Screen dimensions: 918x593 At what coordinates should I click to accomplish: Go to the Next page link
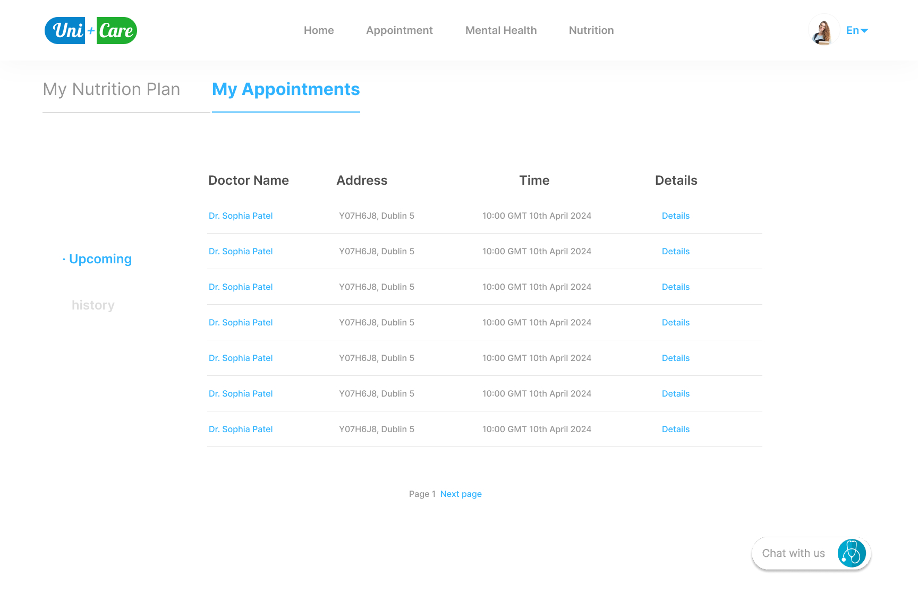pos(461,494)
